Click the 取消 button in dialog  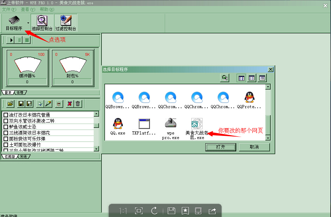point(254,147)
